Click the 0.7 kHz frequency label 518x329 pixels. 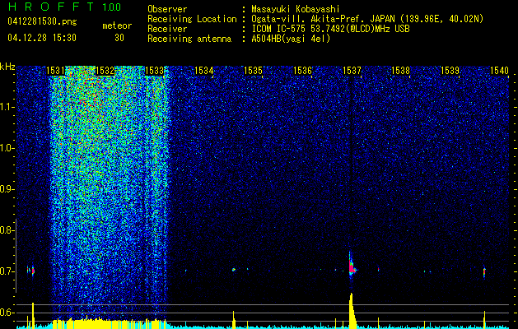(x=7, y=271)
